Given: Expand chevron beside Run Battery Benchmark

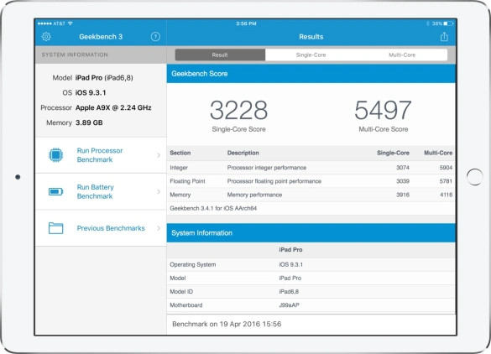Looking at the screenshot, I should (159, 191).
